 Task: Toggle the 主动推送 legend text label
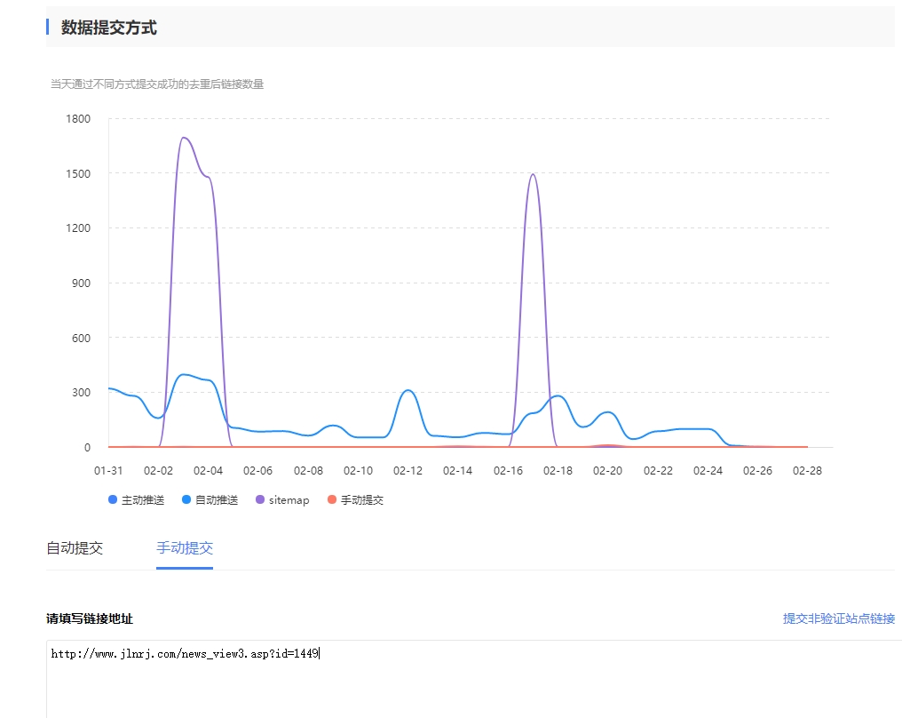(143, 500)
